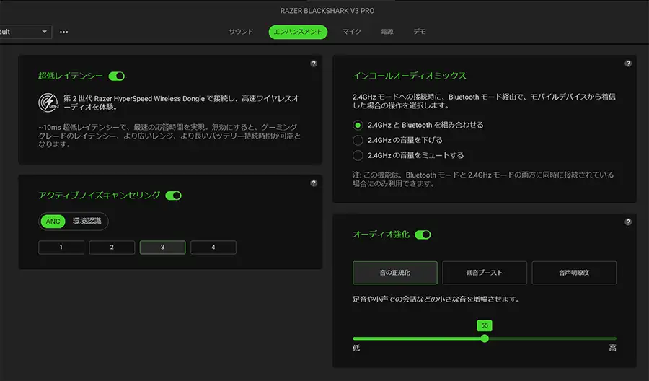Screen dimensions: 649x381
Task: Click the 超低レイテンシー heading text
Action: (x=71, y=76)
